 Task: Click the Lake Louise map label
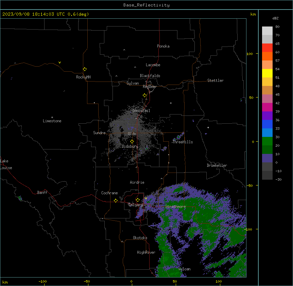pyautogui.click(x=6, y=164)
